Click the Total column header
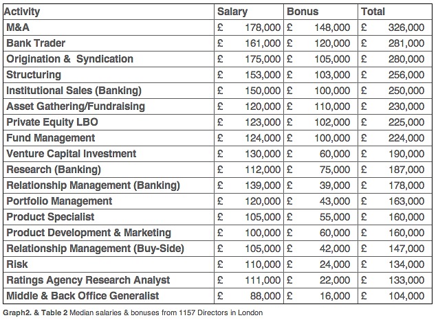 373,12
